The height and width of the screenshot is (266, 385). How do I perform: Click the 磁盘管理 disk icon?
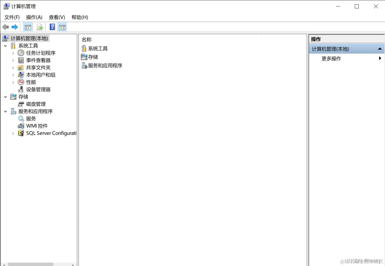click(21, 104)
